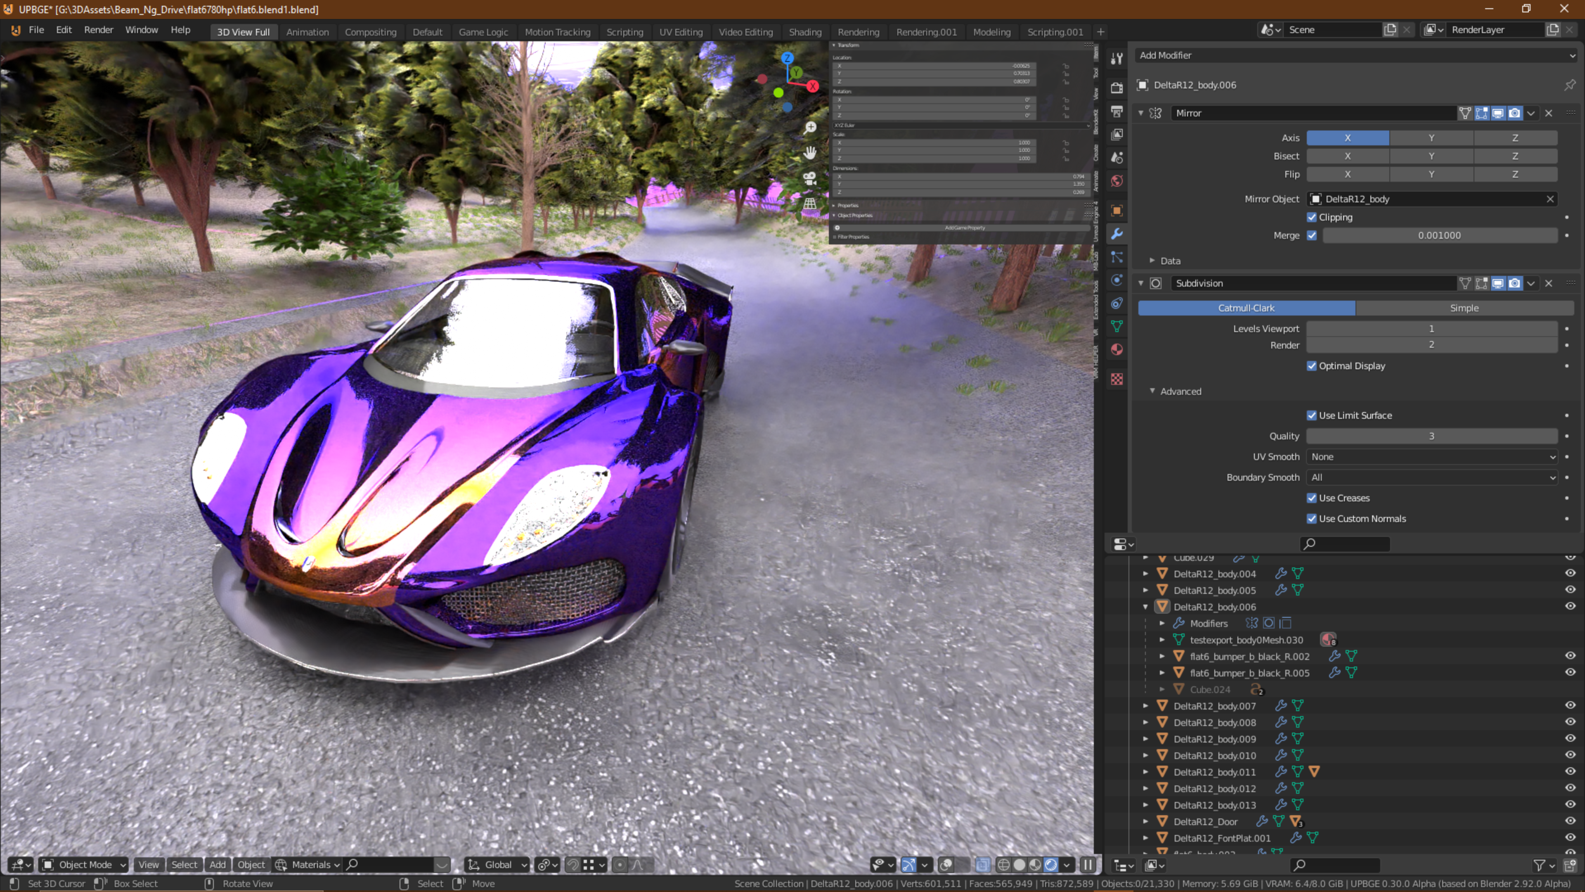The width and height of the screenshot is (1585, 892).
Task: Expand the Data section of Mirror modifier
Action: click(1152, 261)
